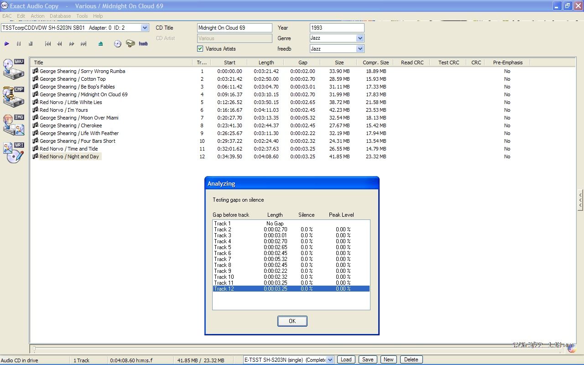Image resolution: width=584 pixels, height=365 pixels.
Task: Click the Delete profile button
Action: coord(411,360)
